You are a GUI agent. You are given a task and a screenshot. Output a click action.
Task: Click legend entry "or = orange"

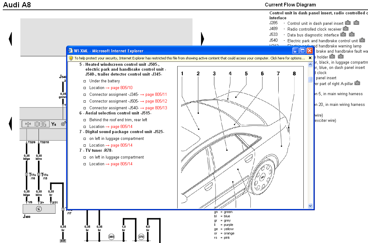point(224,233)
